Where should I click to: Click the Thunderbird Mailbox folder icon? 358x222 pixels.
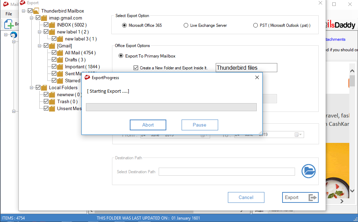tap(36, 11)
